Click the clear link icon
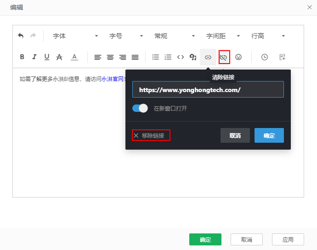Screen dimensions: 317x250 tap(224, 58)
